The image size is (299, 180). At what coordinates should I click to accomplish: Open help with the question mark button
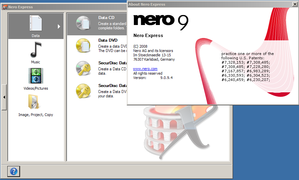[x=14, y=171]
